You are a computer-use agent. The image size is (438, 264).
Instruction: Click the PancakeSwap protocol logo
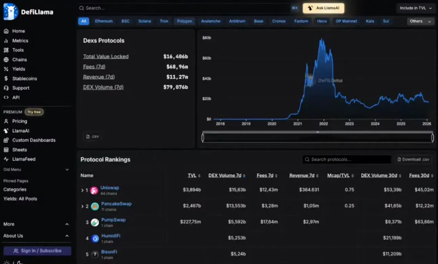(95, 206)
